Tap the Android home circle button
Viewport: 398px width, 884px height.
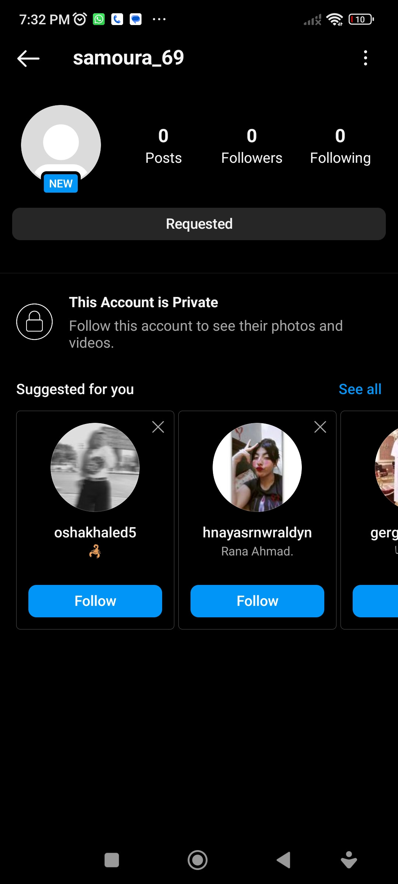[x=198, y=860]
